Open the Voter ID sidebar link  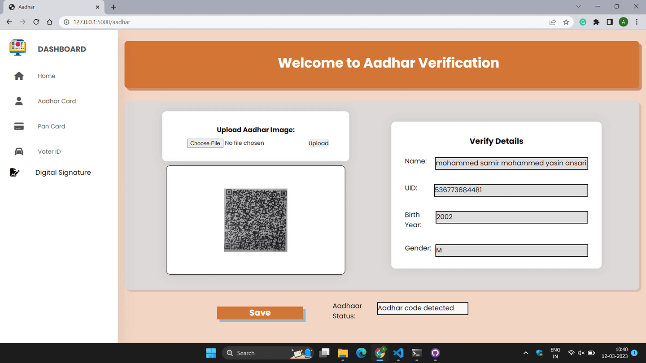(x=49, y=151)
